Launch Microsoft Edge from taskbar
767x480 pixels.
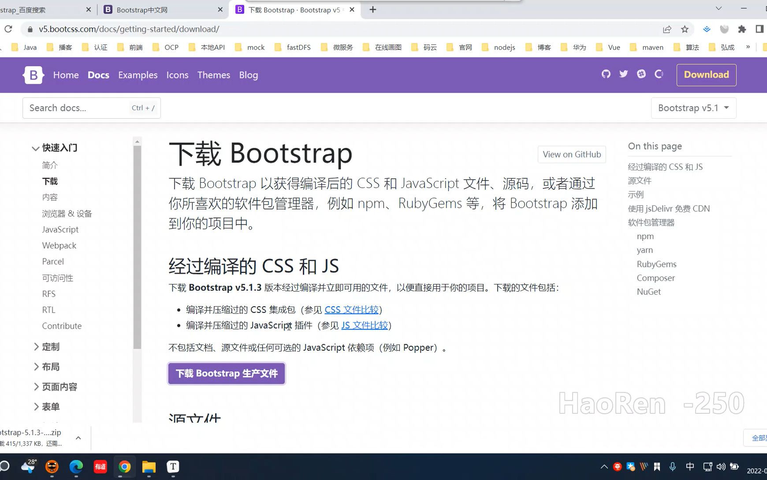click(76, 467)
